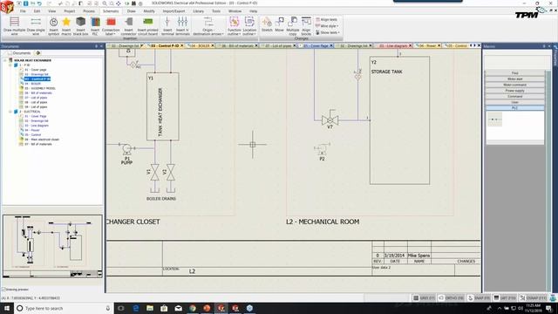Switch to the Modify ribbon tab

point(149,11)
